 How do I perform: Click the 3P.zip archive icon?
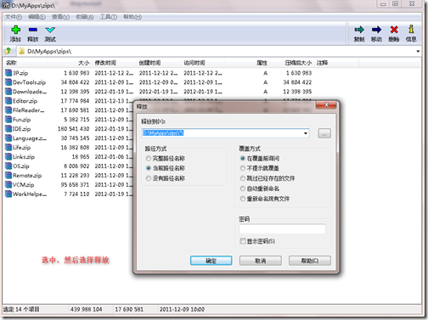(8, 73)
